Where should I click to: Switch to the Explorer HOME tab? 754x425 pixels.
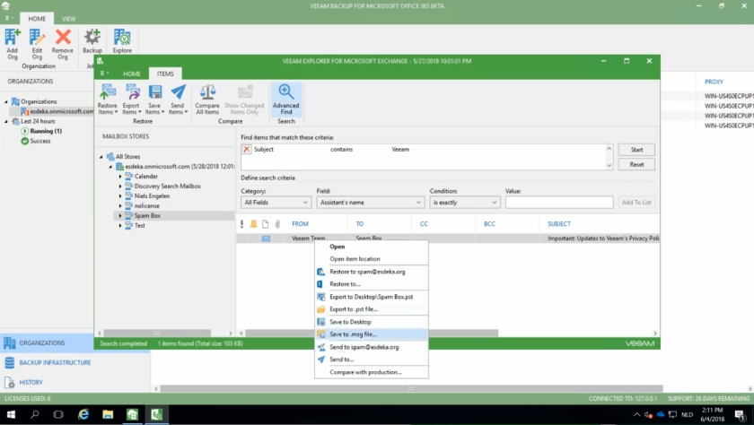[132, 74]
